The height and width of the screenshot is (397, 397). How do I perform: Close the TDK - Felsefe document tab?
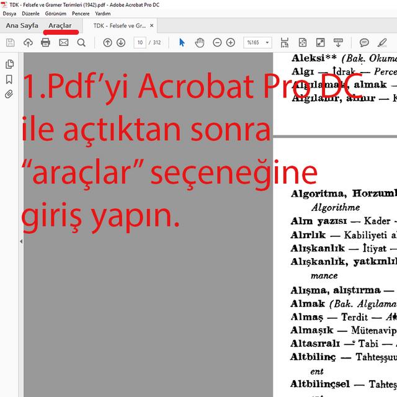coord(151,25)
